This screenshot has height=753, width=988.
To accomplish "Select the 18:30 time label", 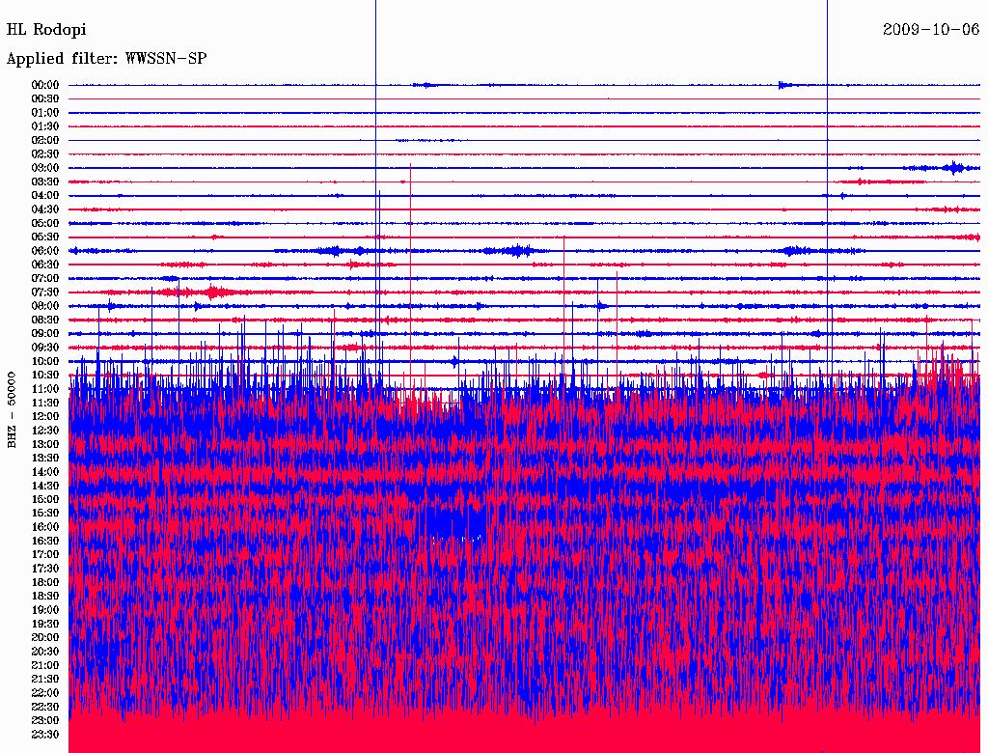I will (x=45, y=597).
